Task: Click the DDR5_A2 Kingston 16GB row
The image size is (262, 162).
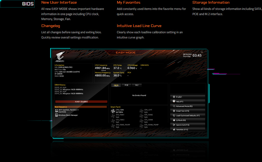Action: click(69, 90)
